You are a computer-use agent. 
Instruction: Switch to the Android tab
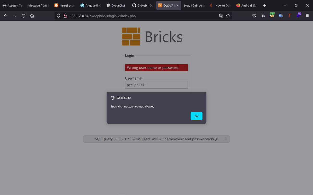246,5
